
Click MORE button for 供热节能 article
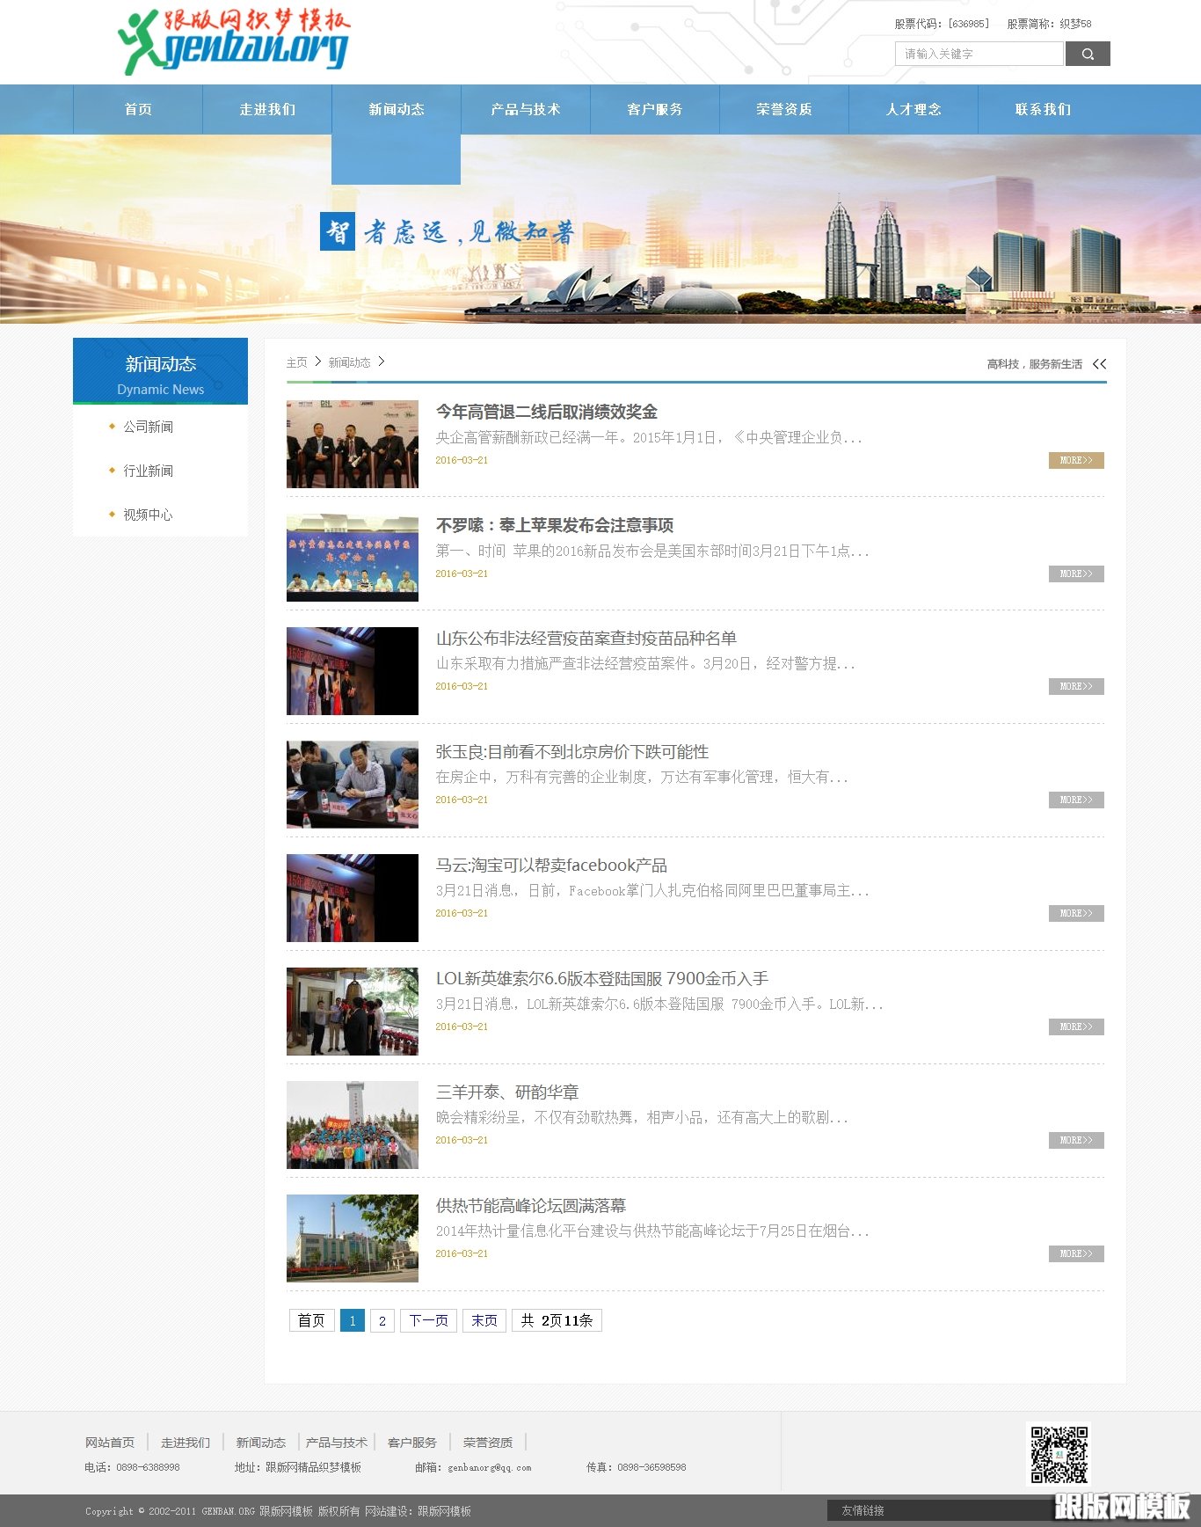click(x=1076, y=1253)
